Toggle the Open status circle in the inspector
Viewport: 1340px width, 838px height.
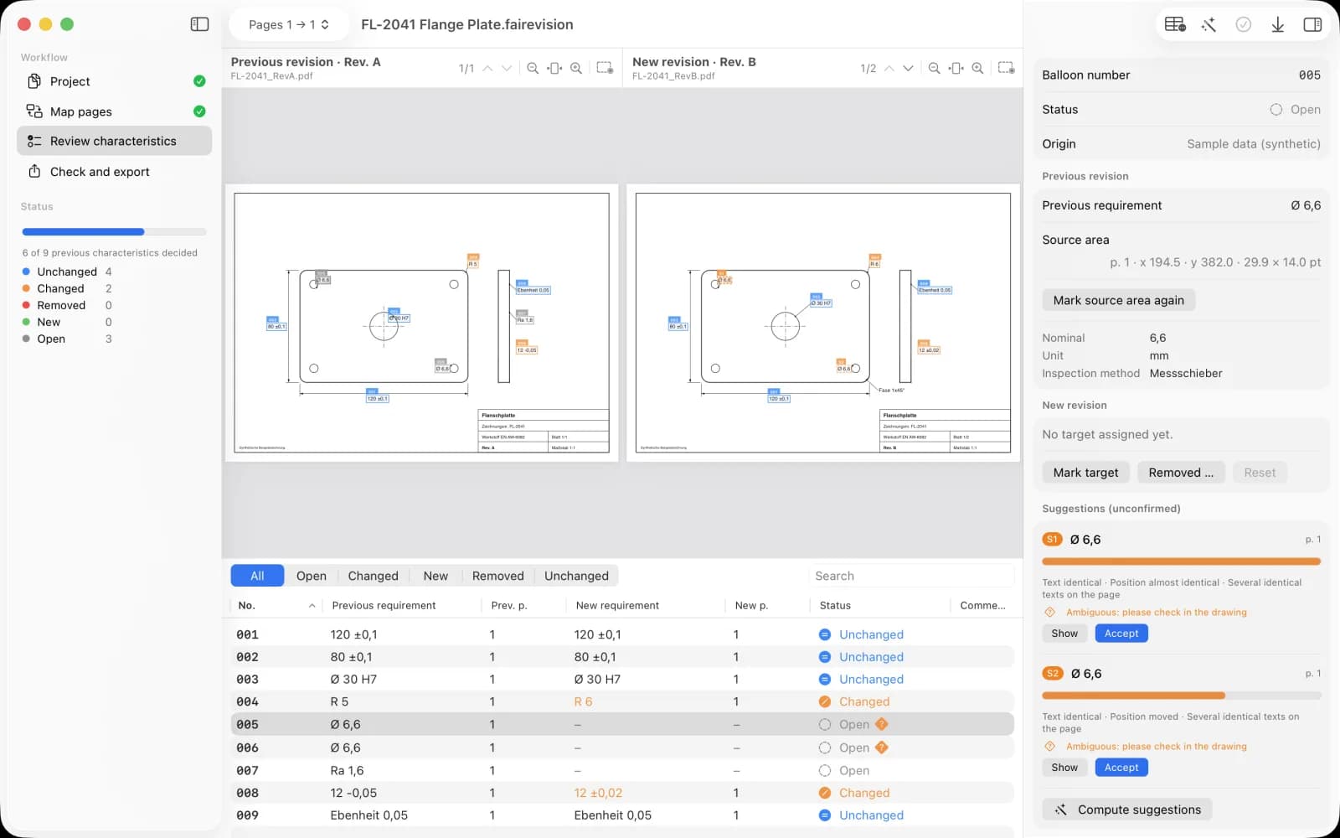pyautogui.click(x=1276, y=110)
